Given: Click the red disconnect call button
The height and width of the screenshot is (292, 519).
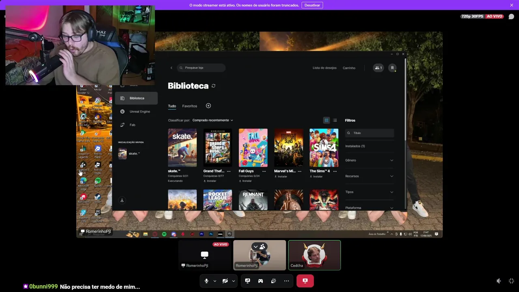Looking at the screenshot, I should [305, 281].
